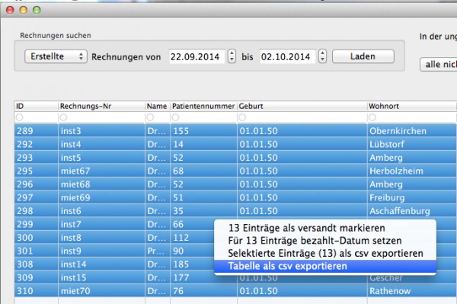Click the Wohnort cell Herbolzheim
457x304 pixels.
[x=412, y=171]
